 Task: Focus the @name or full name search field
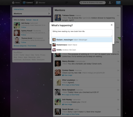tap(93, 3)
